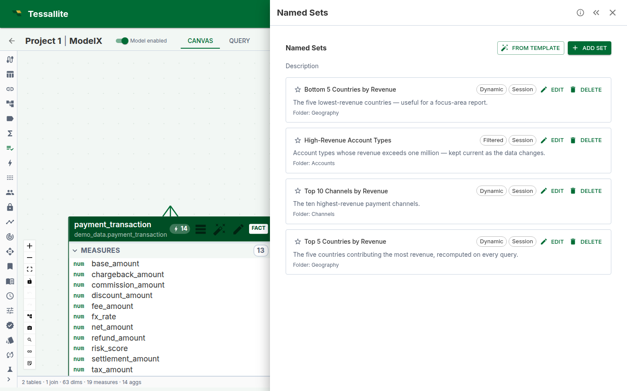Close the Named Sets panel
The image size is (627, 391).
[x=613, y=13]
